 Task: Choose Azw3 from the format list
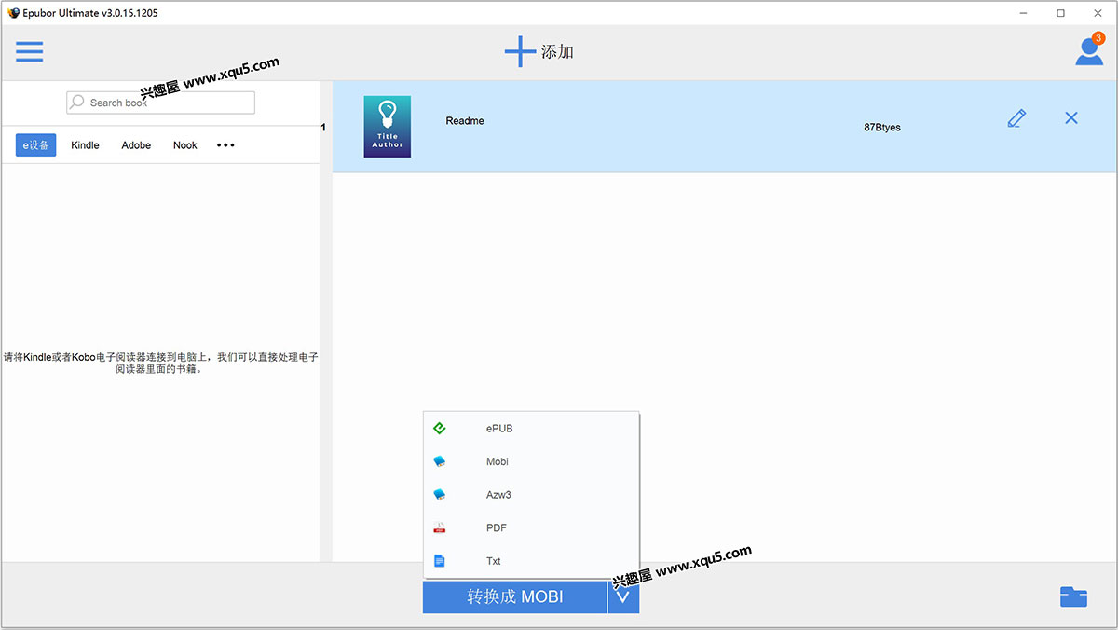[531, 495]
